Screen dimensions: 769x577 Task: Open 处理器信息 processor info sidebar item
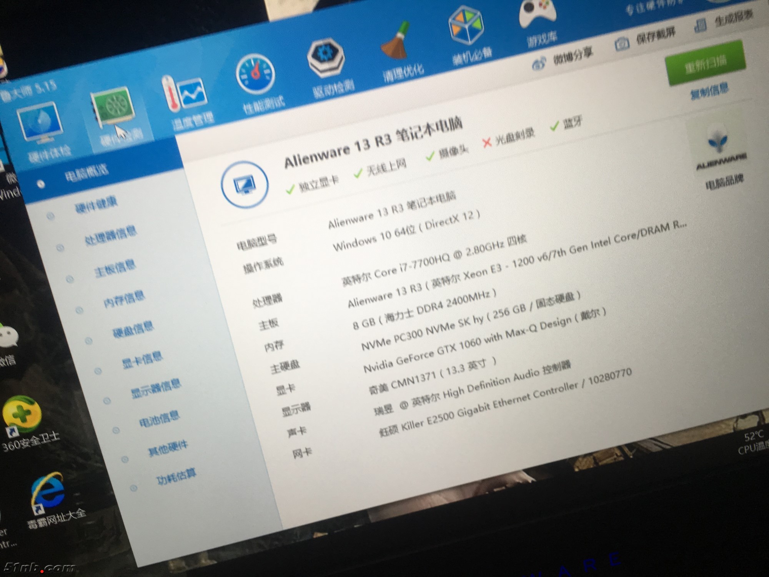[111, 234]
